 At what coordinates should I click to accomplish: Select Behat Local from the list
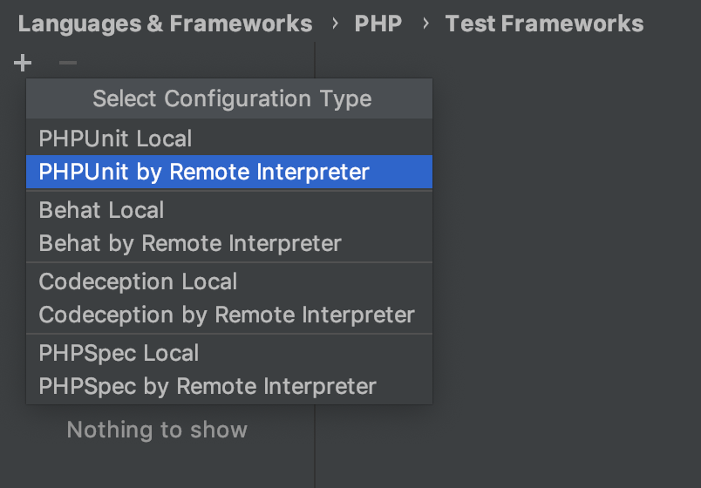tap(101, 210)
